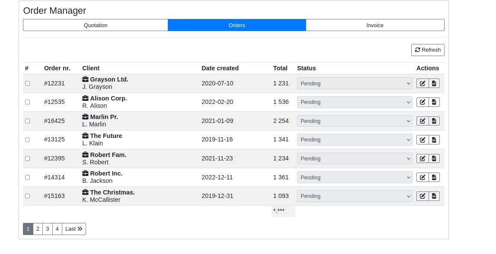Download PDF for order #12395

point(434,159)
